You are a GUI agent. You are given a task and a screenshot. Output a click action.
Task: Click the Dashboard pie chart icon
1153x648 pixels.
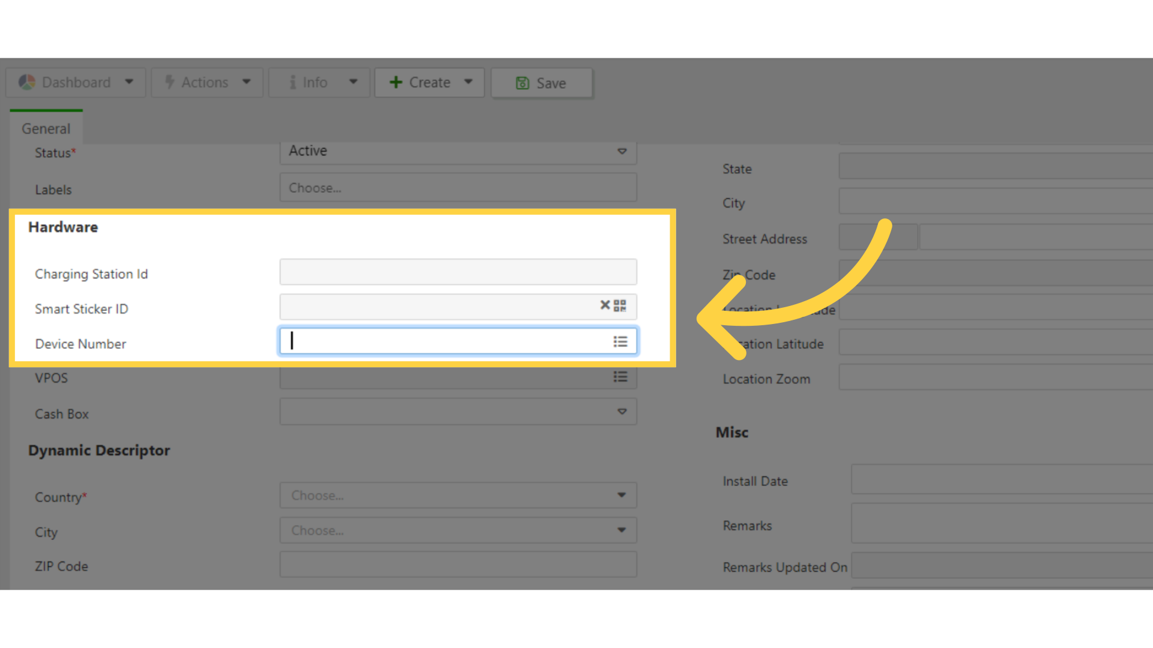[x=27, y=82]
